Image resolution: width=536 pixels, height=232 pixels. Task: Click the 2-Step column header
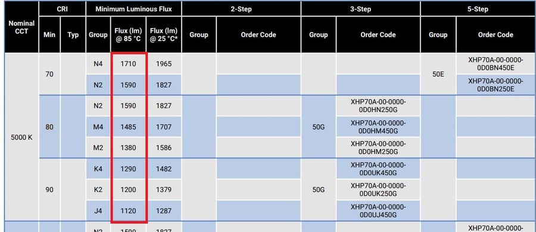click(241, 8)
